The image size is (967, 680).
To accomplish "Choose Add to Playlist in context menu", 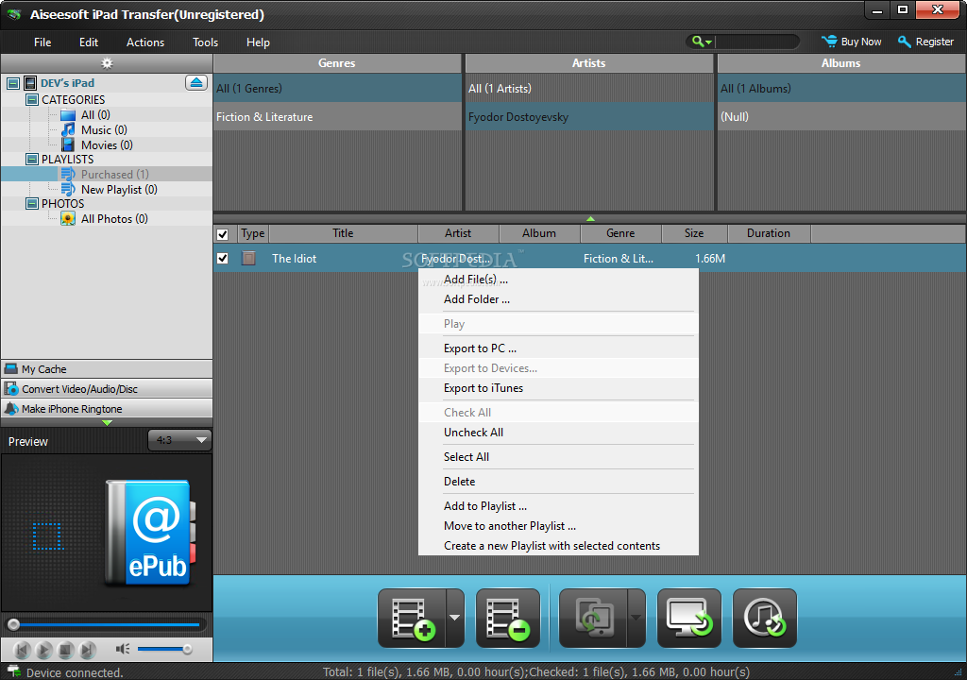I will [558, 506].
